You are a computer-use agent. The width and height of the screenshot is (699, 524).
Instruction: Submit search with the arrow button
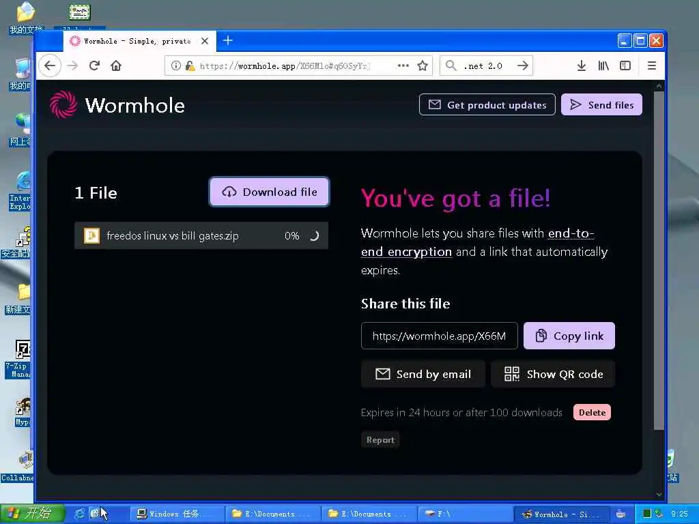tap(523, 66)
